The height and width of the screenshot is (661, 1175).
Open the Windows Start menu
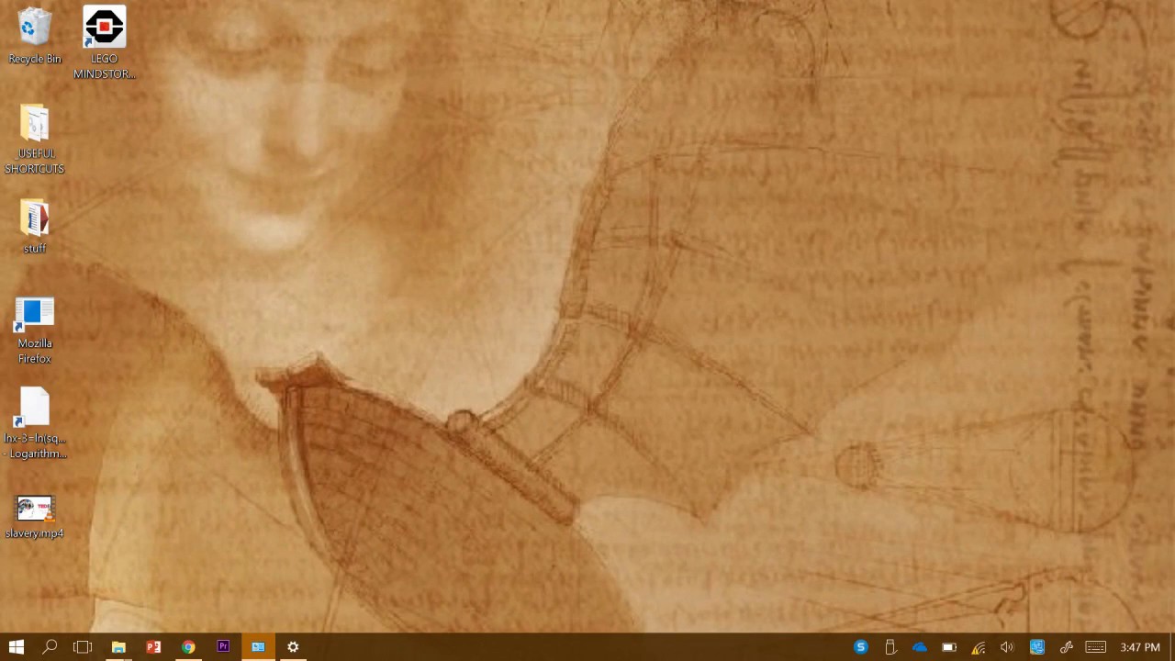[16, 647]
